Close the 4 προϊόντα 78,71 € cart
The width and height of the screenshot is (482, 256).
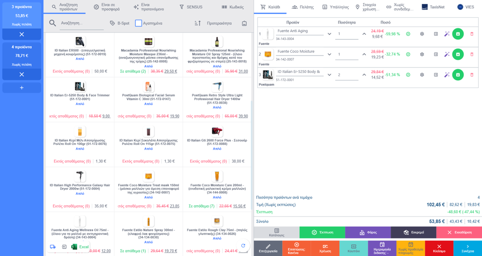[x=22, y=74]
